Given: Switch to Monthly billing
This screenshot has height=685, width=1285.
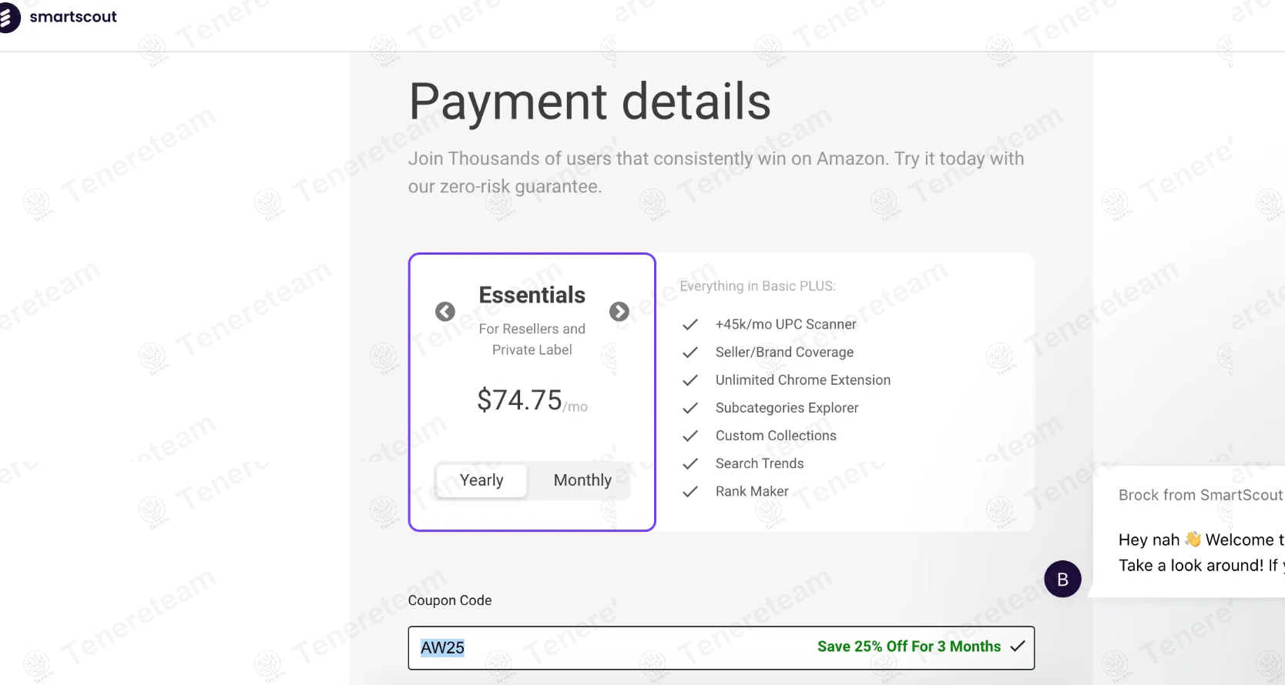Looking at the screenshot, I should tap(582, 480).
